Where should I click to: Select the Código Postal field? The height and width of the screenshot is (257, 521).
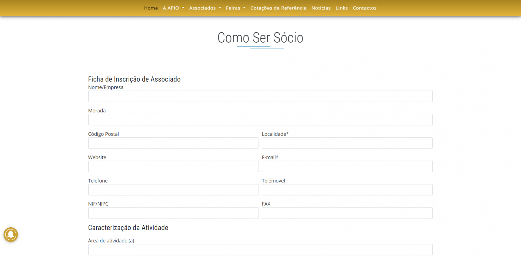173,143
